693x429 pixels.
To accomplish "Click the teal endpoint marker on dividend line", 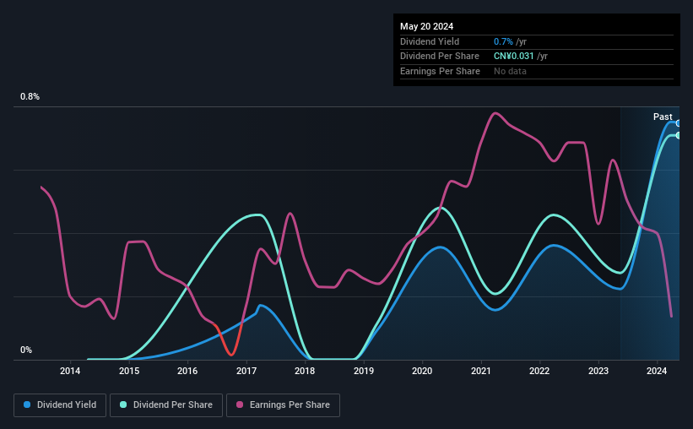I will (x=678, y=135).
